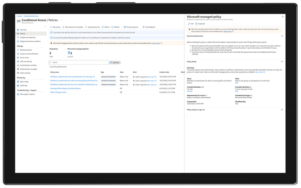
Task: Click the New policy plus icon
Action: 51,27
